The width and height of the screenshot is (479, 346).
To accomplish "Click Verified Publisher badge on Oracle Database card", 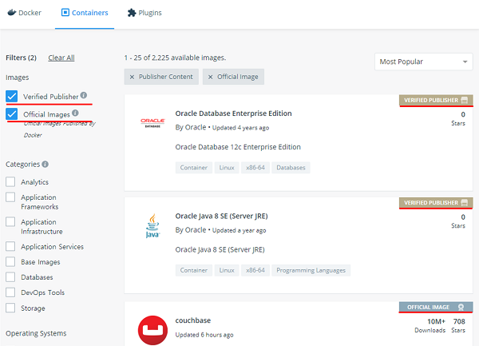I will point(436,100).
